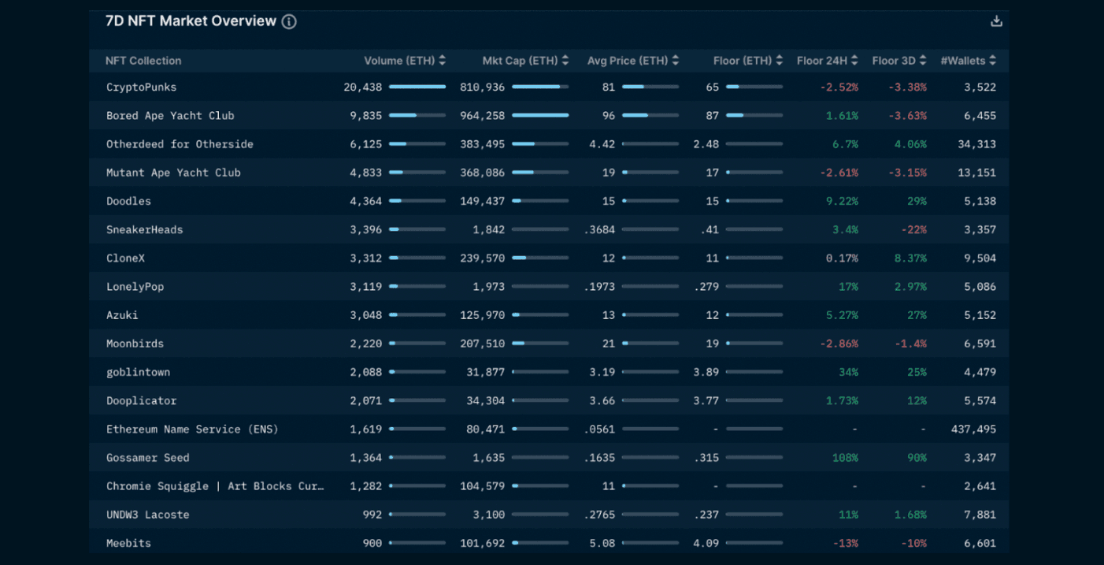Click the info icon beside 7D NFT Market Overview
This screenshot has height=565, width=1104.
289,22
